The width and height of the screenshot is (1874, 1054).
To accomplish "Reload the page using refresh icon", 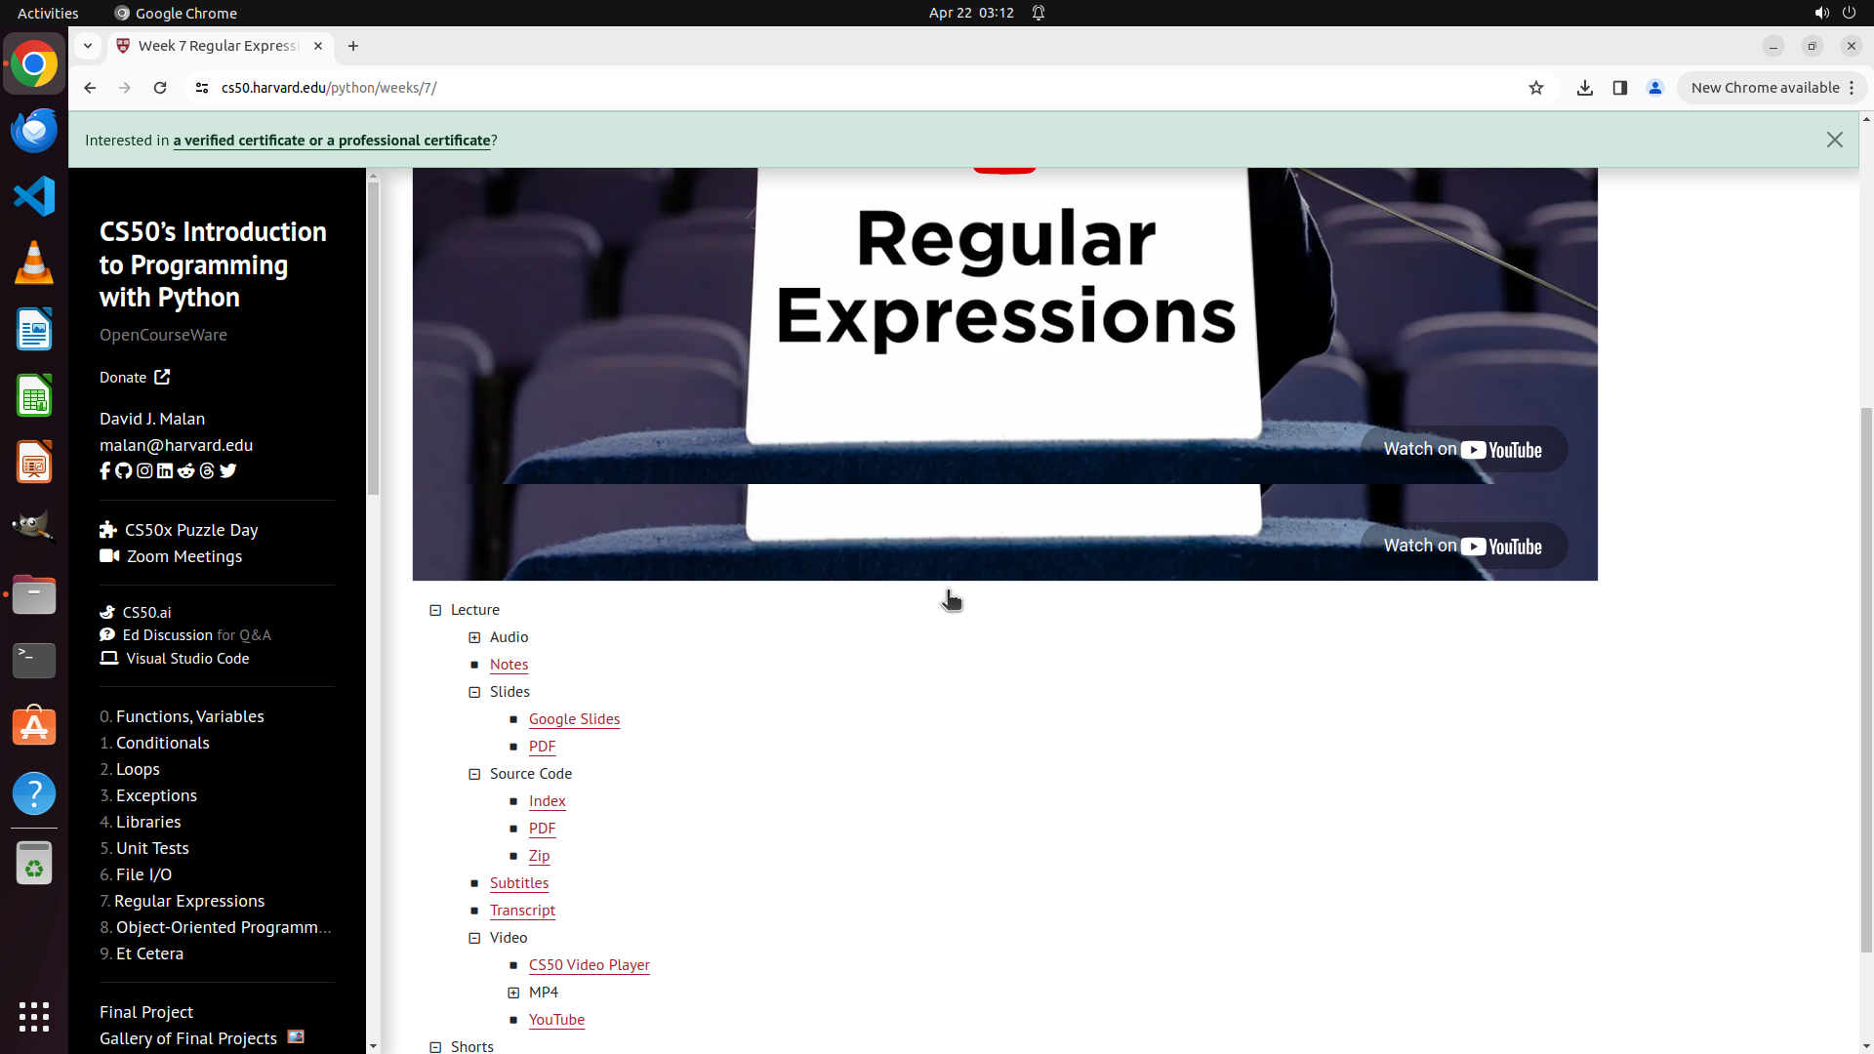I will [x=160, y=88].
